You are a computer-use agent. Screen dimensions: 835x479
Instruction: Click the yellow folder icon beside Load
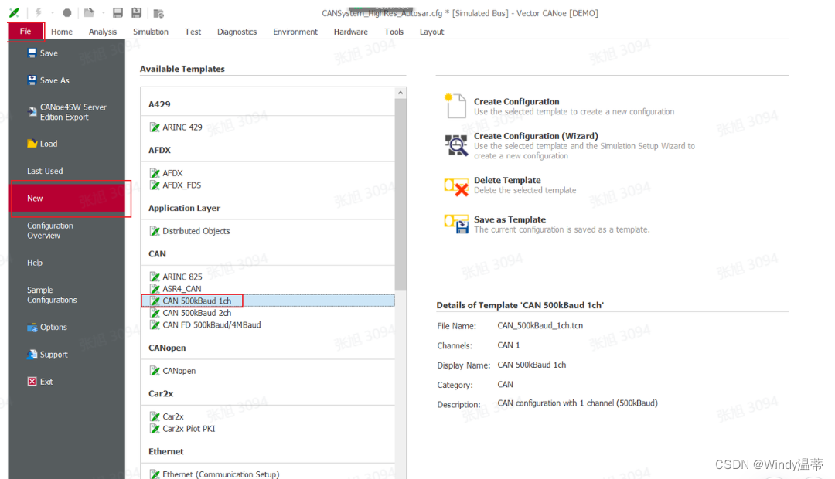pyautogui.click(x=32, y=143)
